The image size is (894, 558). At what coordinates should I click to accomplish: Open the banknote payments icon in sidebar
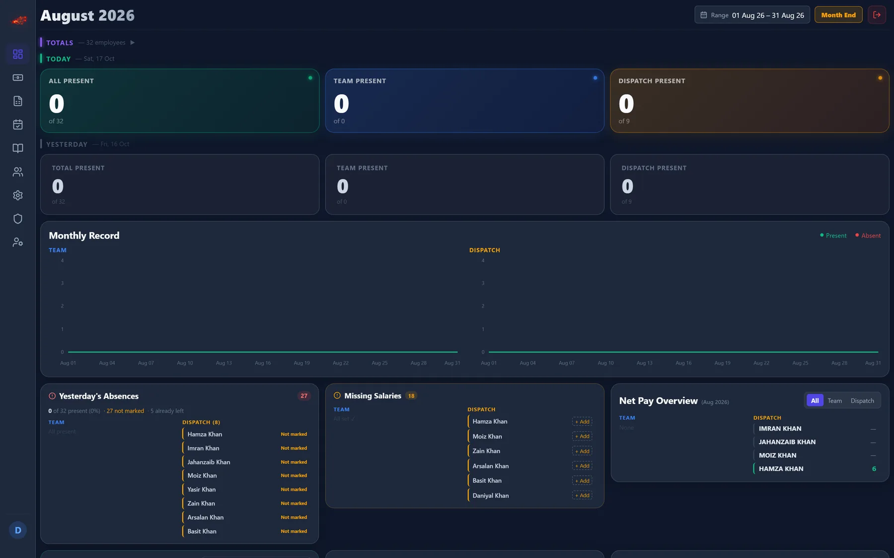18,77
